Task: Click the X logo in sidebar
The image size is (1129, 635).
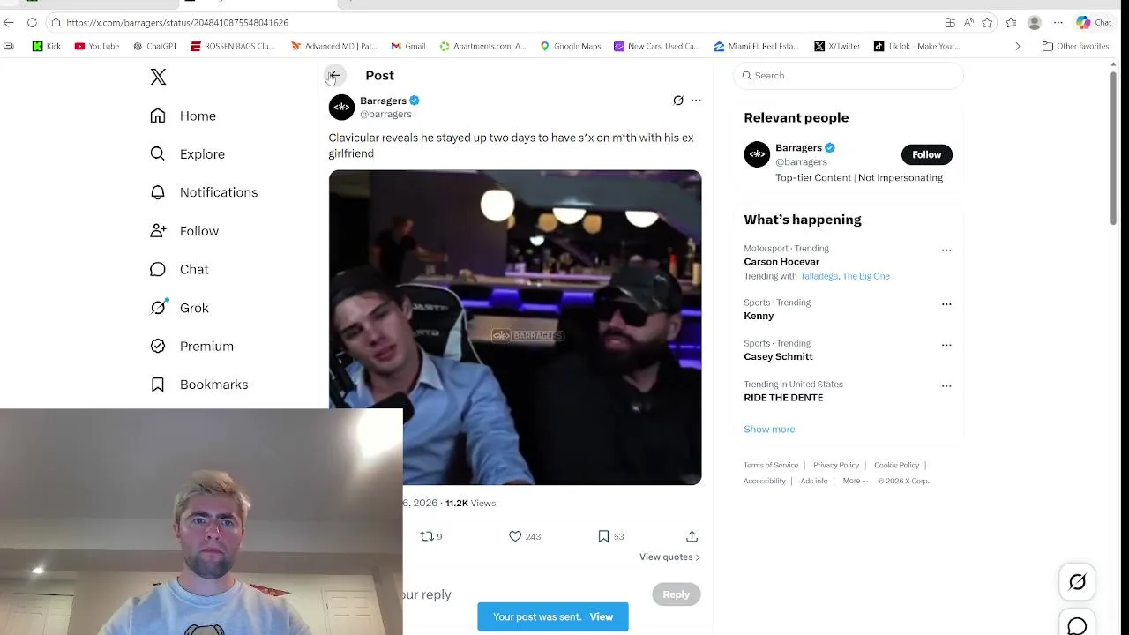Action: pyautogui.click(x=158, y=77)
